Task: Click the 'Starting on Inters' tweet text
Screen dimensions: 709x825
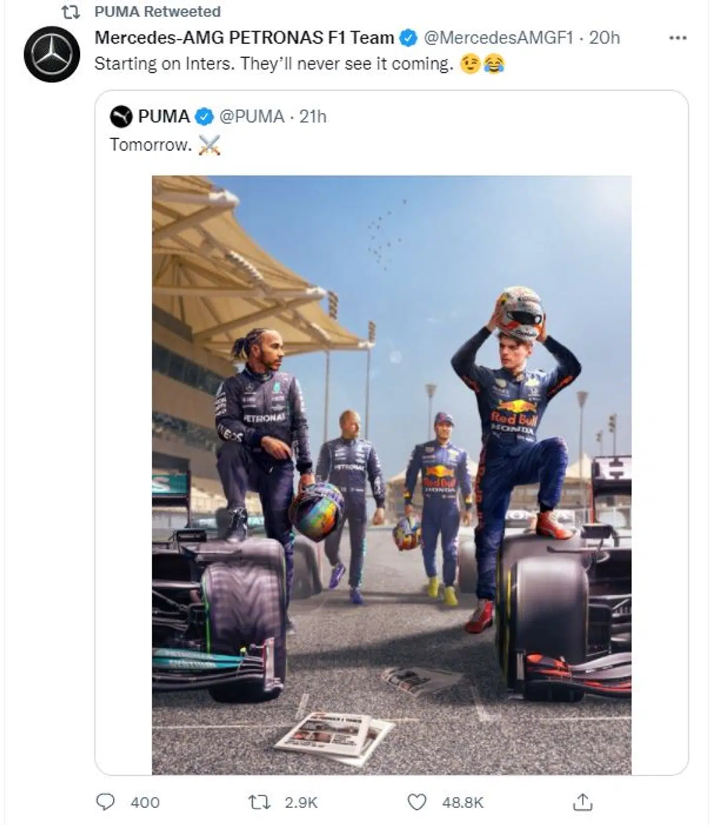Action: click(273, 64)
